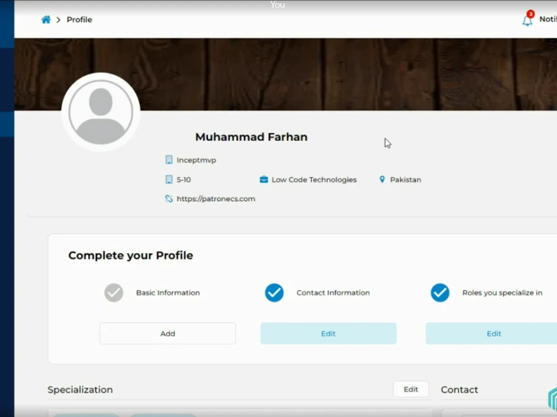Click the briefcase icon for Low Code Technologies
The width and height of the screenshot is (557, 417).
(263, 180)
